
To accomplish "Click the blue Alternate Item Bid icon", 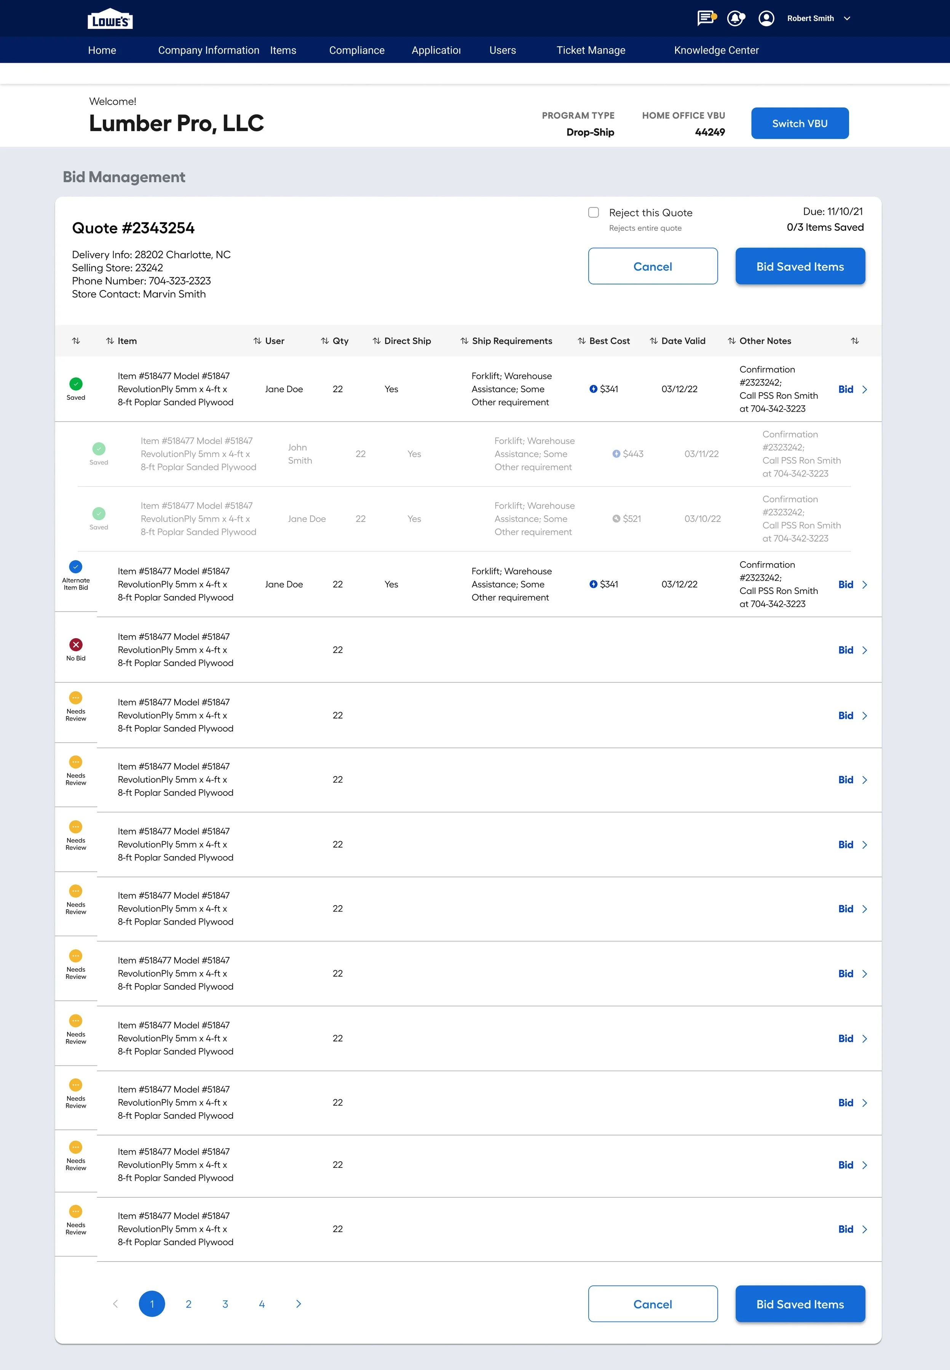I will click(x=76, y=566).
